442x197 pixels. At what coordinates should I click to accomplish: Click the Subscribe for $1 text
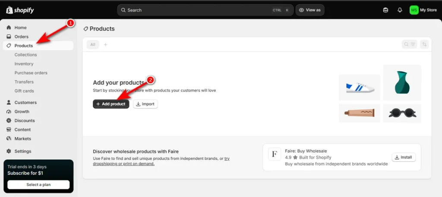coord(25,173)
